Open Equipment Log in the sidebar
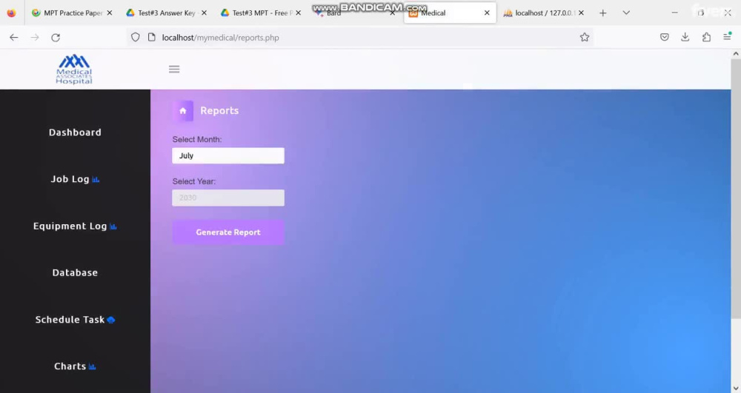Image resolution: width=741 pixels, height=393 pixels. (75, 226)
